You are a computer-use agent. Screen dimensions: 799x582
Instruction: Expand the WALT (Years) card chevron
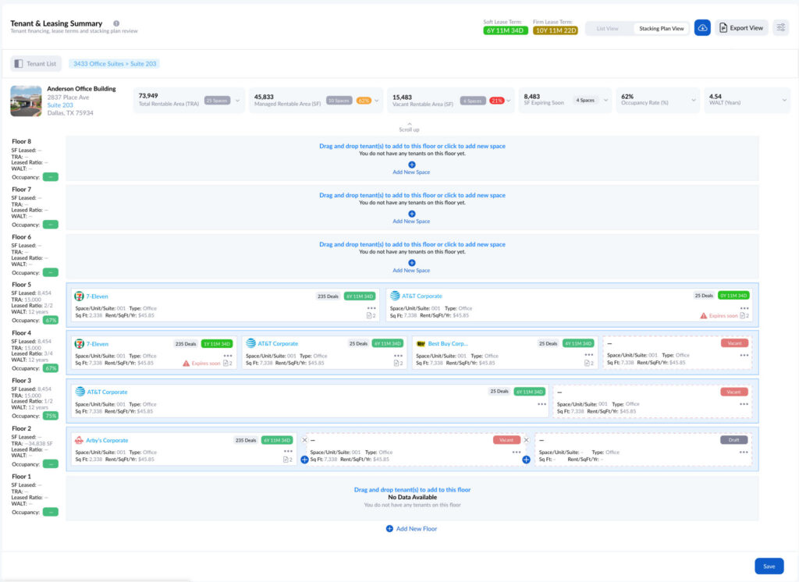783,101
